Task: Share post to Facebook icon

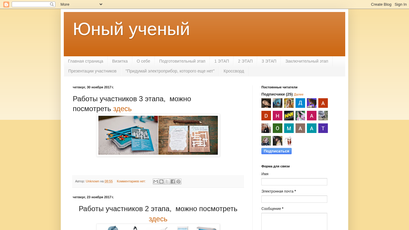Action: click(x=173, y=181)
